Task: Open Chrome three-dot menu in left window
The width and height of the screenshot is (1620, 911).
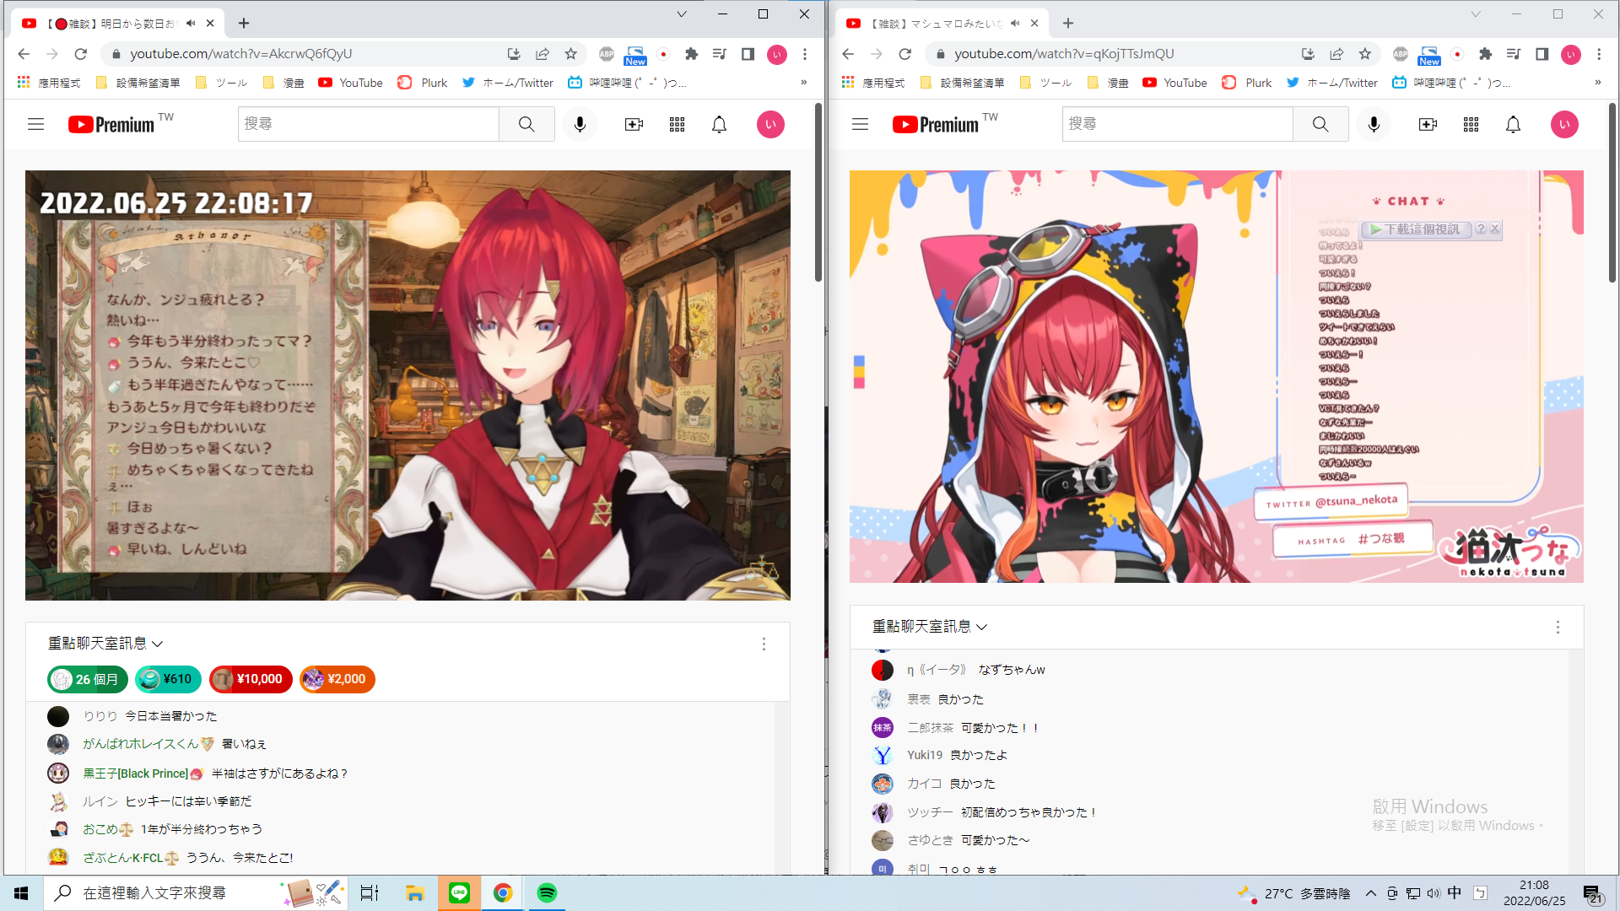Action: coord(805,54)
